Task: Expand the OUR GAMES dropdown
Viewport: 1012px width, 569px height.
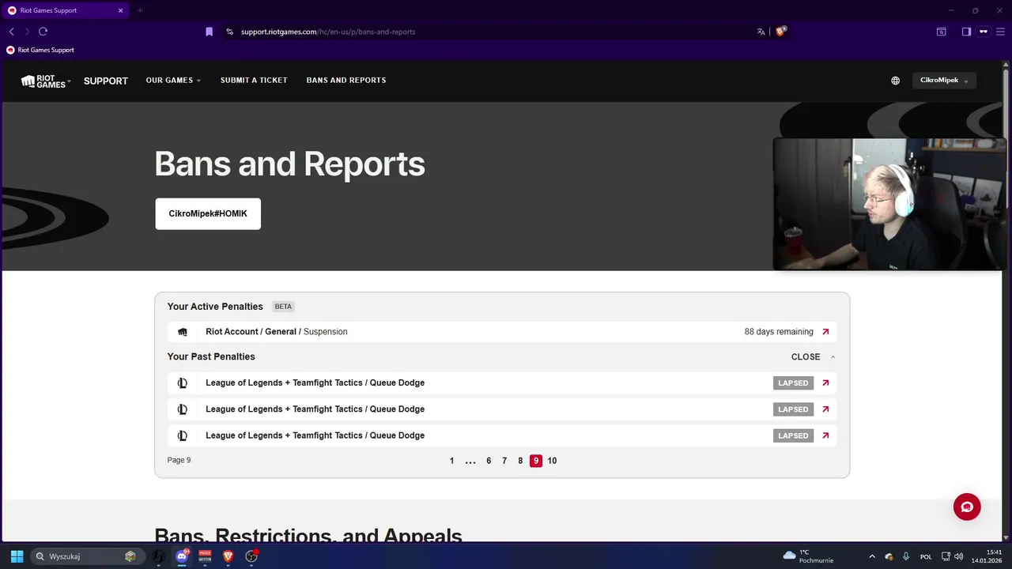Action: [173, 81]
